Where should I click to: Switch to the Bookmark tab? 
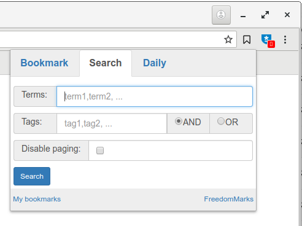44,63
